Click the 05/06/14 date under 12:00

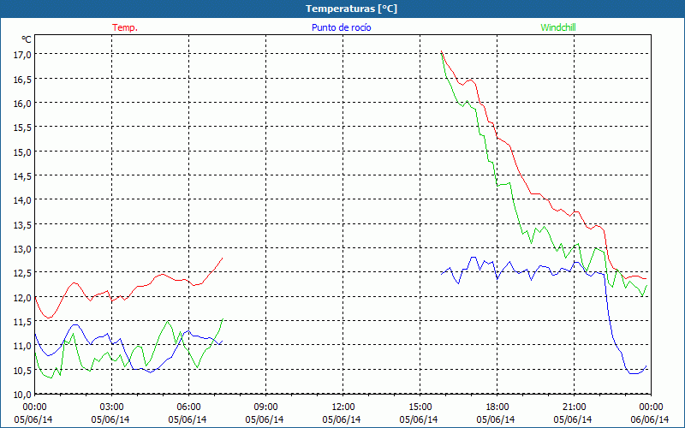pyautogui.click(x=342, y=419)
